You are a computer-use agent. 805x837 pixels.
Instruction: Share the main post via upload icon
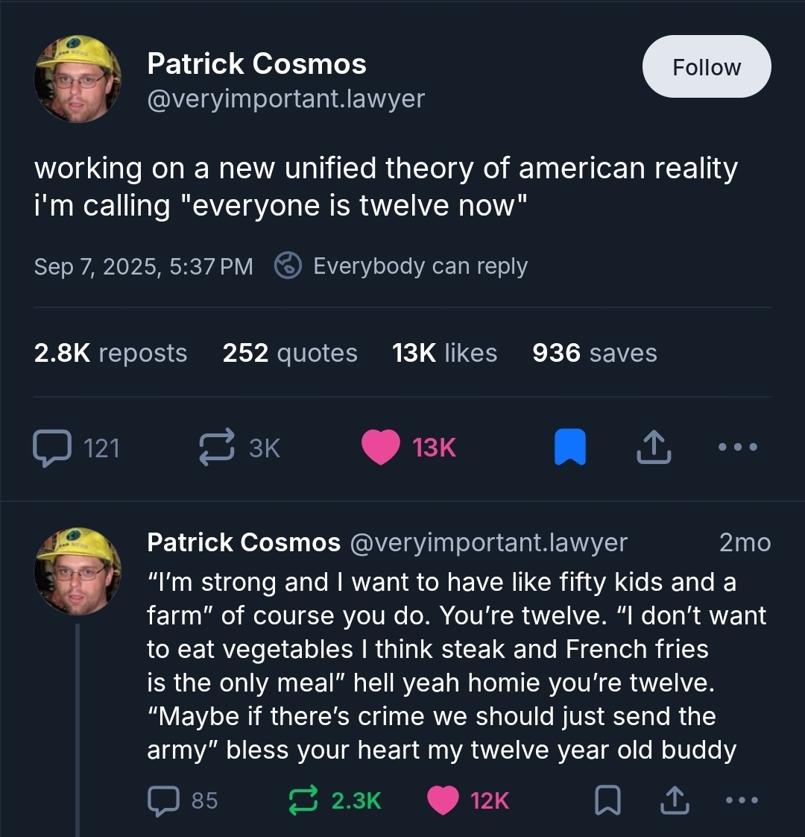tap(652, 448)
